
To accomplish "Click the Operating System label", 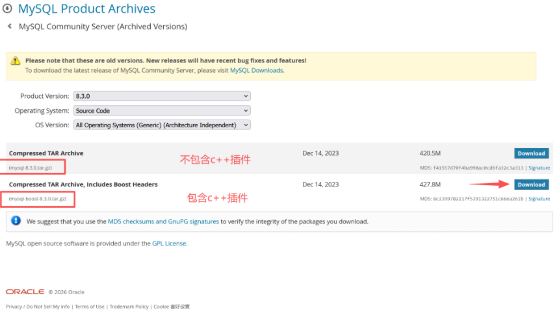I will (x=42, y=111).
